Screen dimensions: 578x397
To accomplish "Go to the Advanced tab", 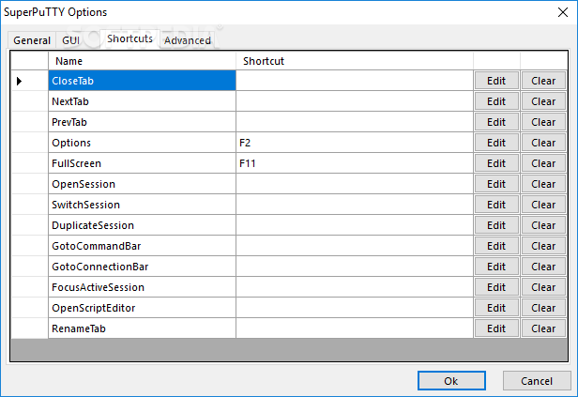I will pos(188,39).
